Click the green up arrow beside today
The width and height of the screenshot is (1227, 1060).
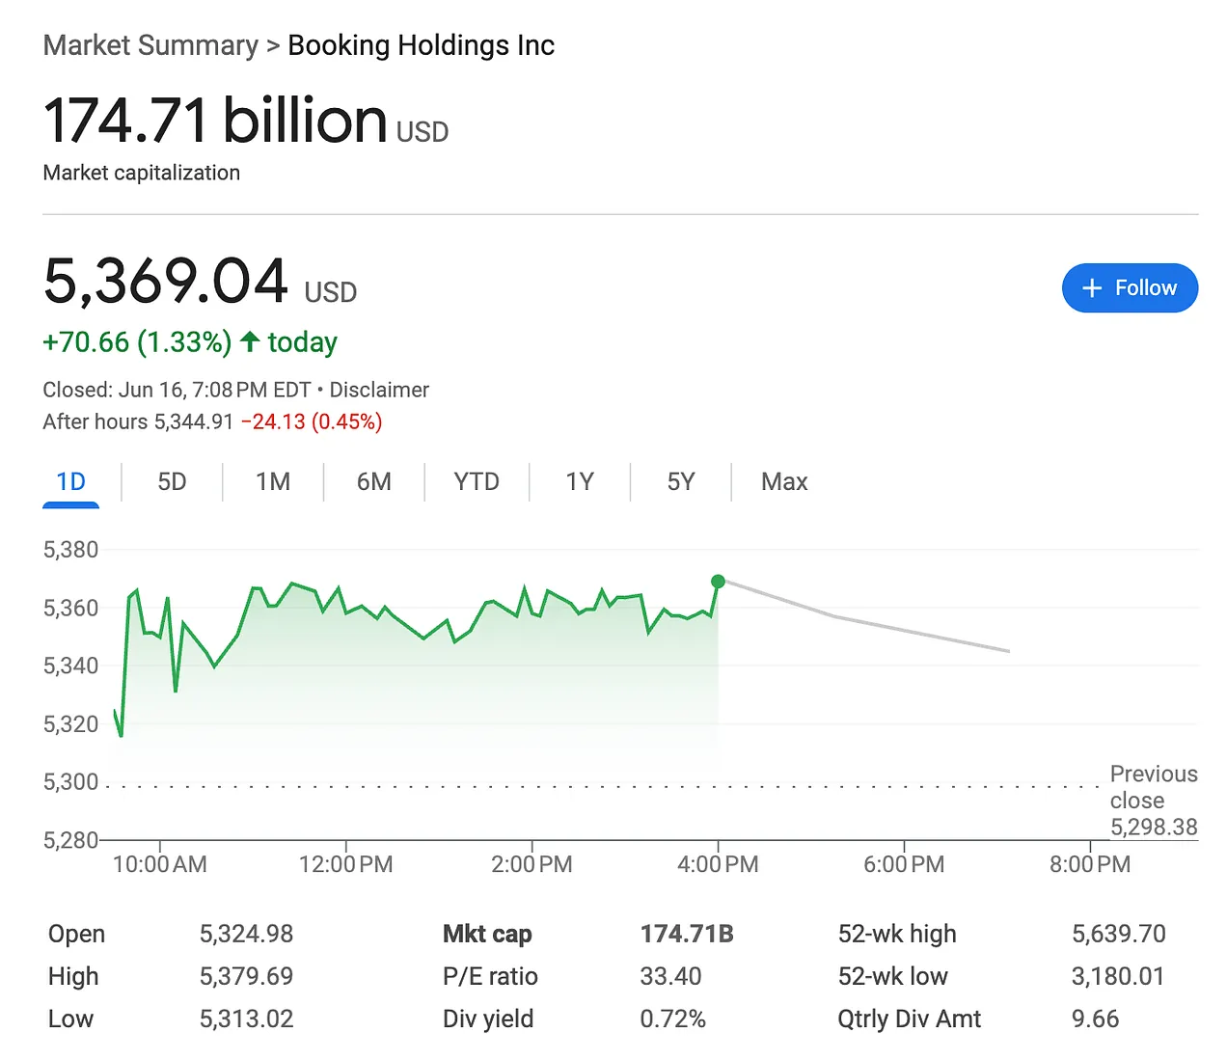[x=250, y=341]
